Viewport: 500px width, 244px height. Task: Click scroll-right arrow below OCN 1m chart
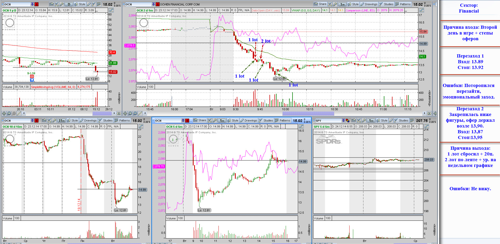coord(424,113)
